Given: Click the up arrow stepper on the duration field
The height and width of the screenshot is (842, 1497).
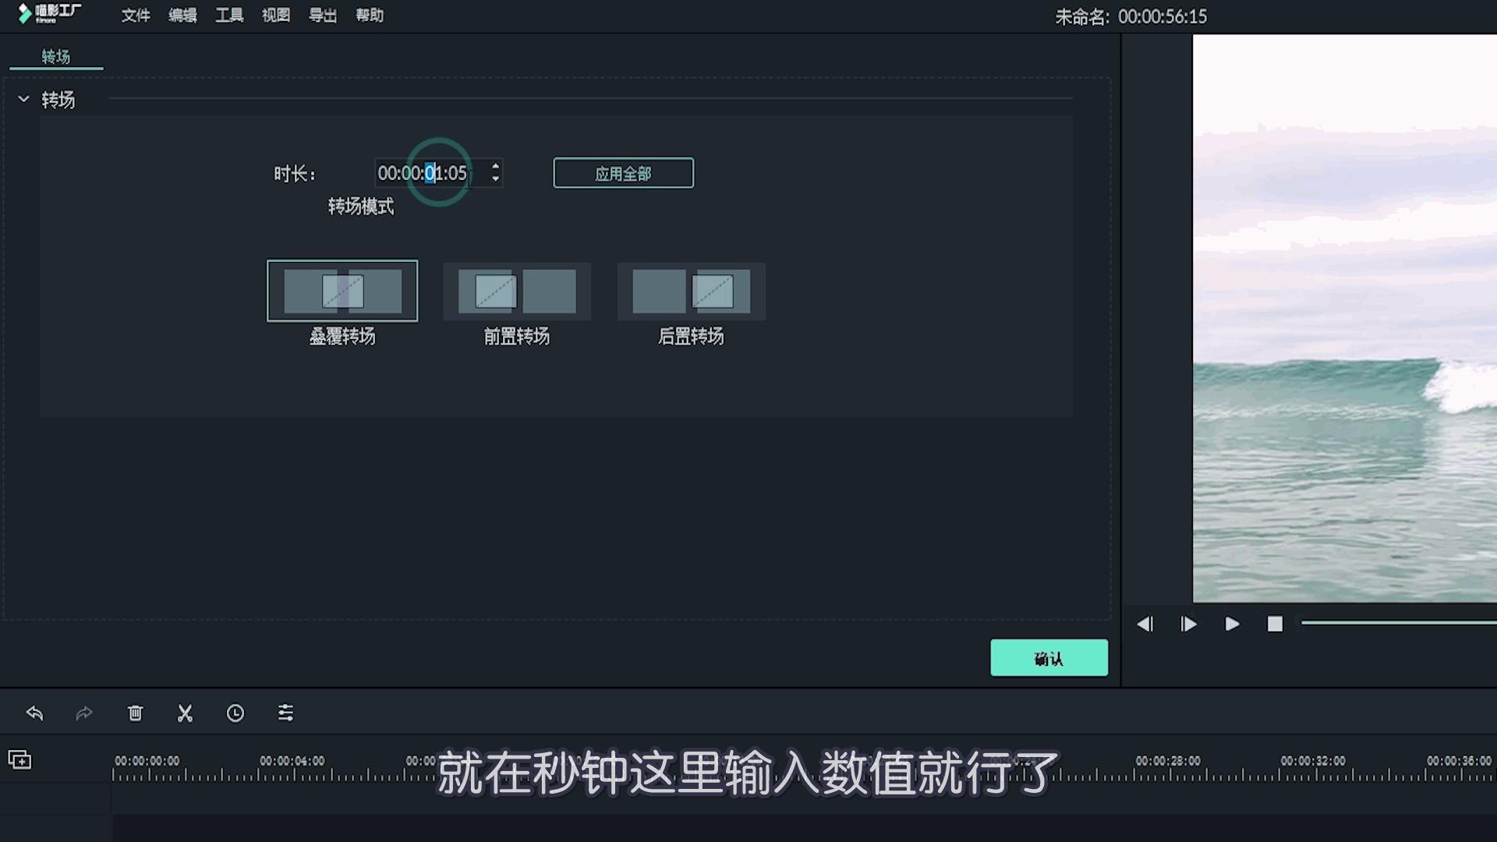Looking at the screenshot, I should click(x=495, y=168).
